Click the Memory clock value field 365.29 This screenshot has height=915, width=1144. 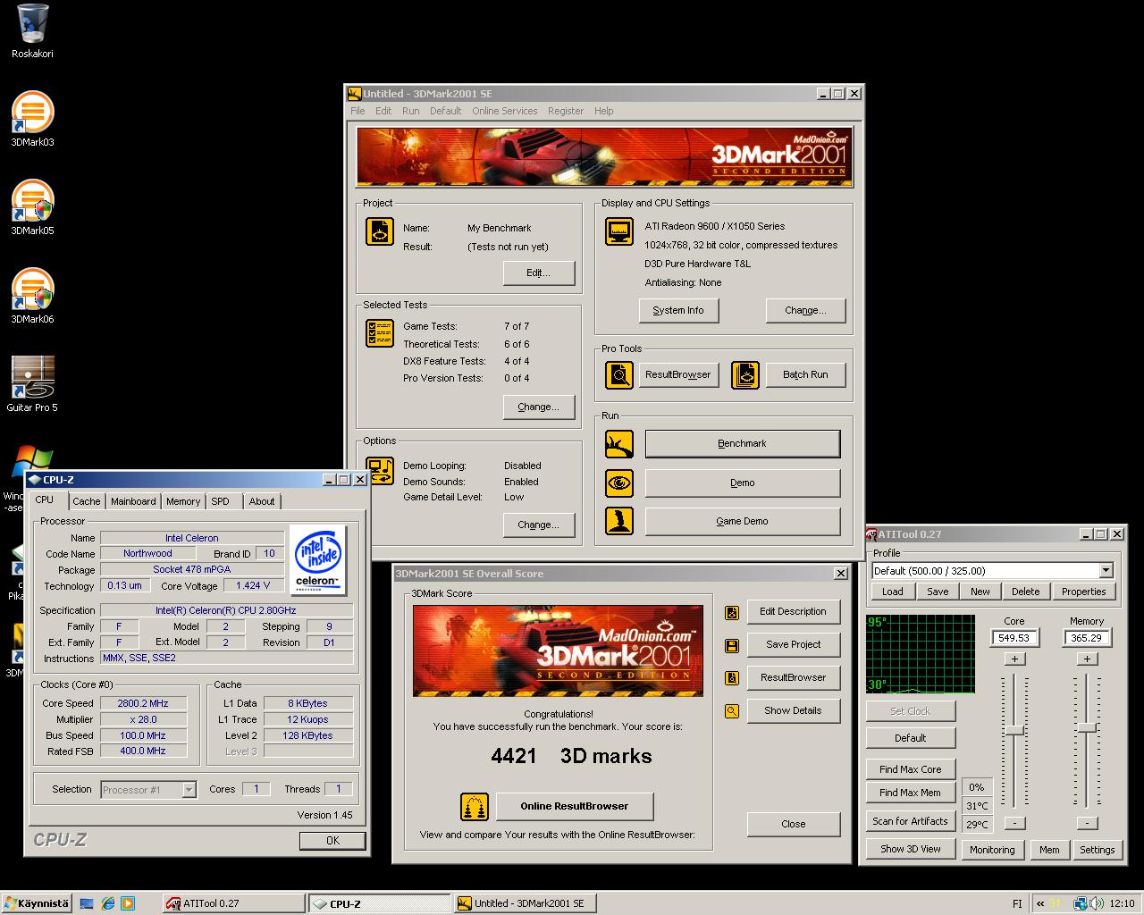(1087, 638)
